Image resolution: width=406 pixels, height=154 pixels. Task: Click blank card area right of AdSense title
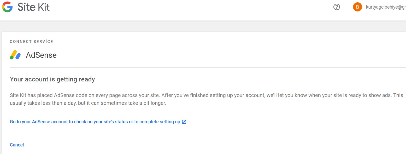point(230,55)
